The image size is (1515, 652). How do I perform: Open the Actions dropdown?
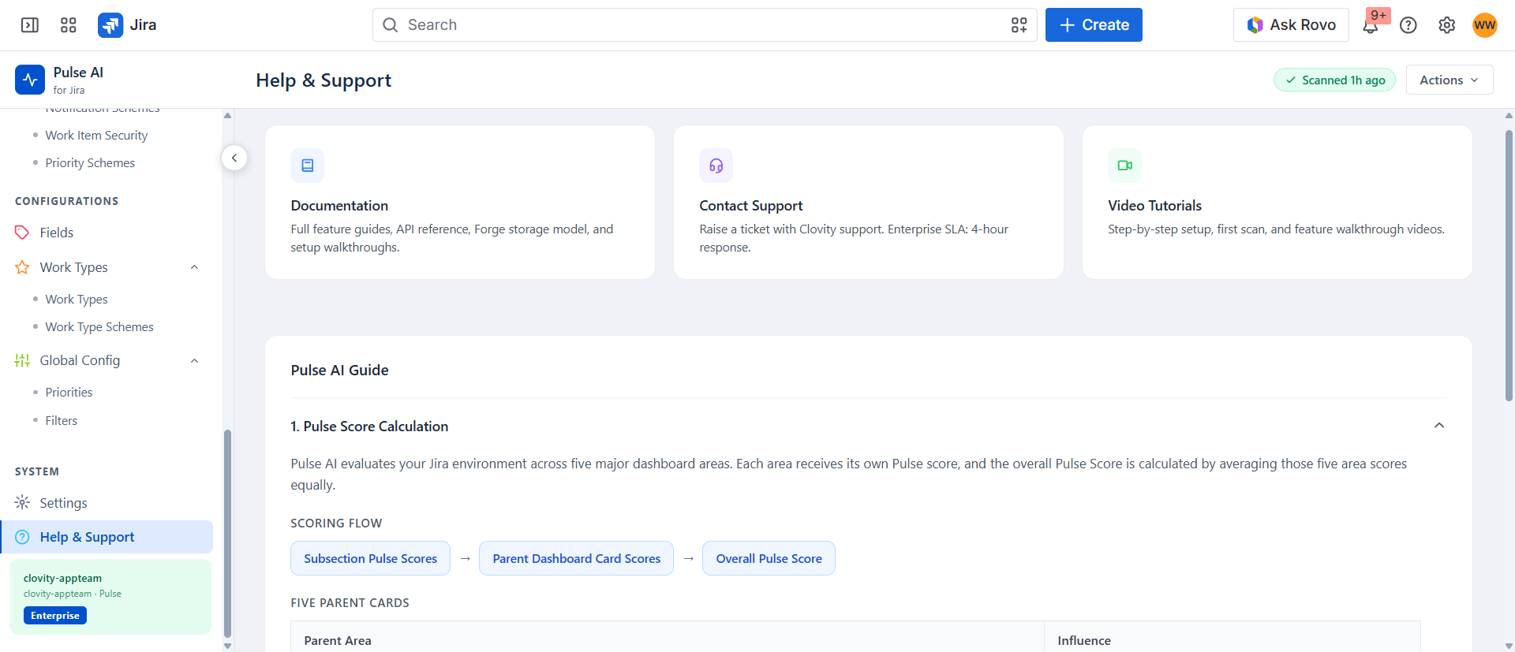1450,80
